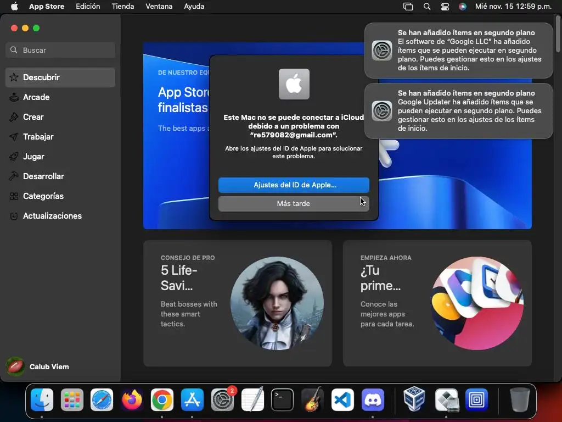Click the Ajustes del ID de Apple button
The height and width of the screenshot is (422, 562).
tap(294, 185)
